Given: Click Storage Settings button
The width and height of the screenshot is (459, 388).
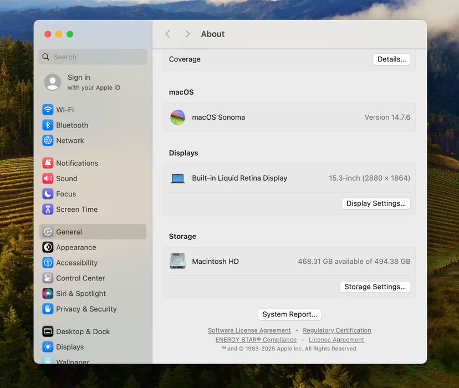Looking at the screenshot, I should 375,287.
